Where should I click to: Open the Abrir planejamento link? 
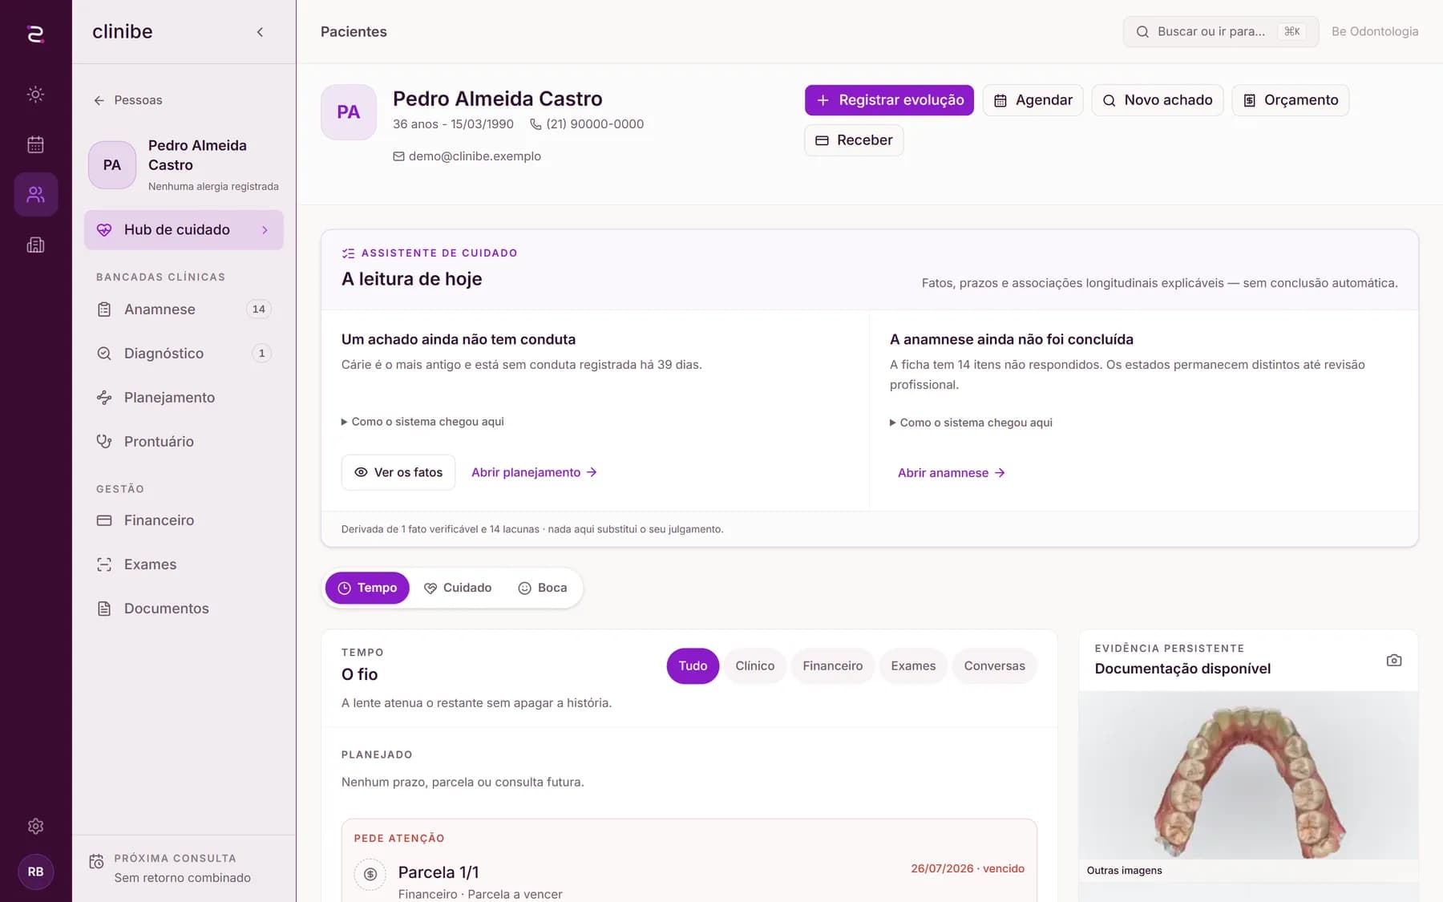click(x=534, y=472)
